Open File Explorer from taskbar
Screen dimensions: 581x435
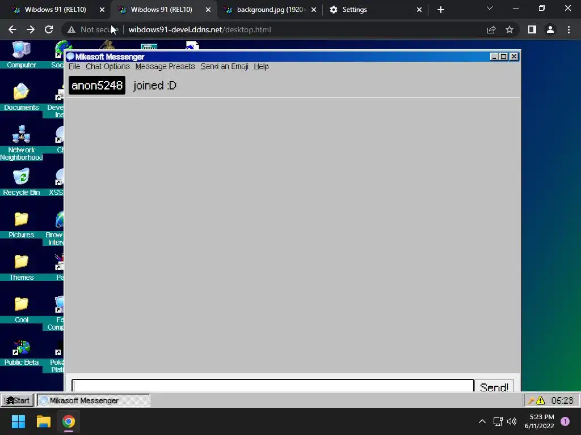(43, 421)
